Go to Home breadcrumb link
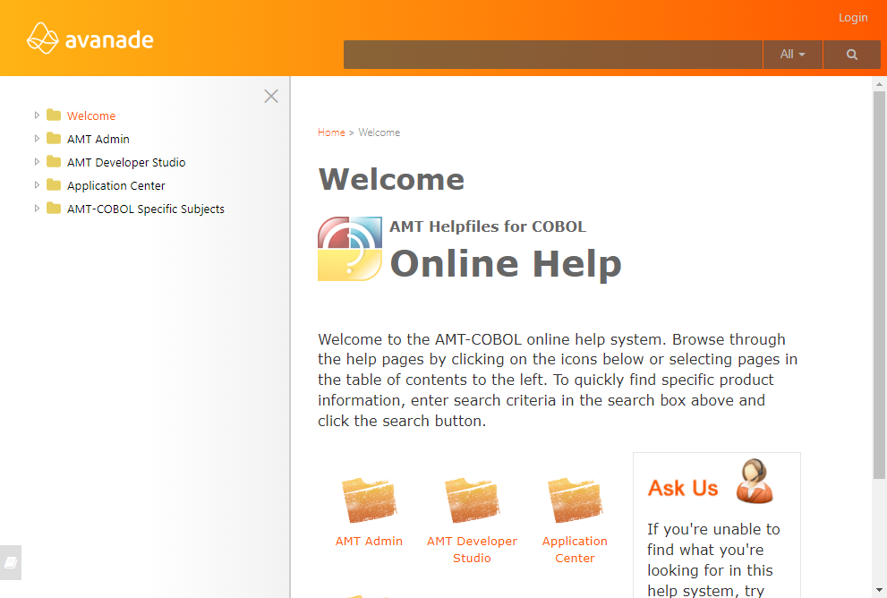The width and height of the screenshot is (887, 598). 331,132
